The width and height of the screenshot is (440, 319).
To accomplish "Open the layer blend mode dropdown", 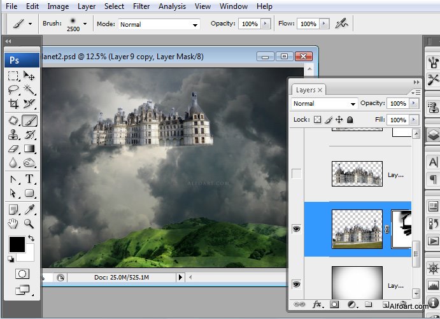I will 325,103.
